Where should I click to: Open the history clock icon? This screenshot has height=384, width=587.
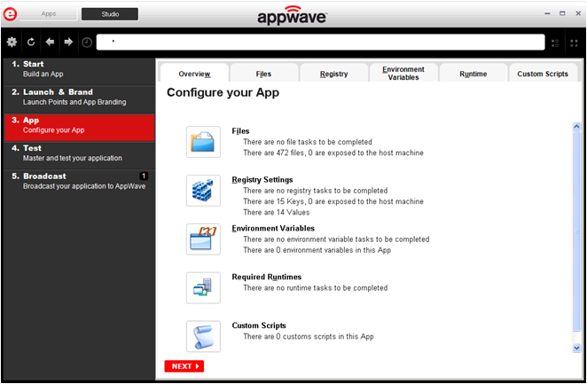coord(87,43)
